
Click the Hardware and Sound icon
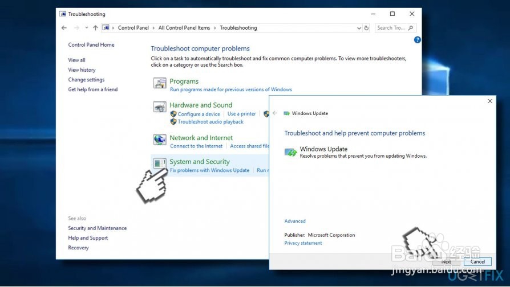(160, 107)
